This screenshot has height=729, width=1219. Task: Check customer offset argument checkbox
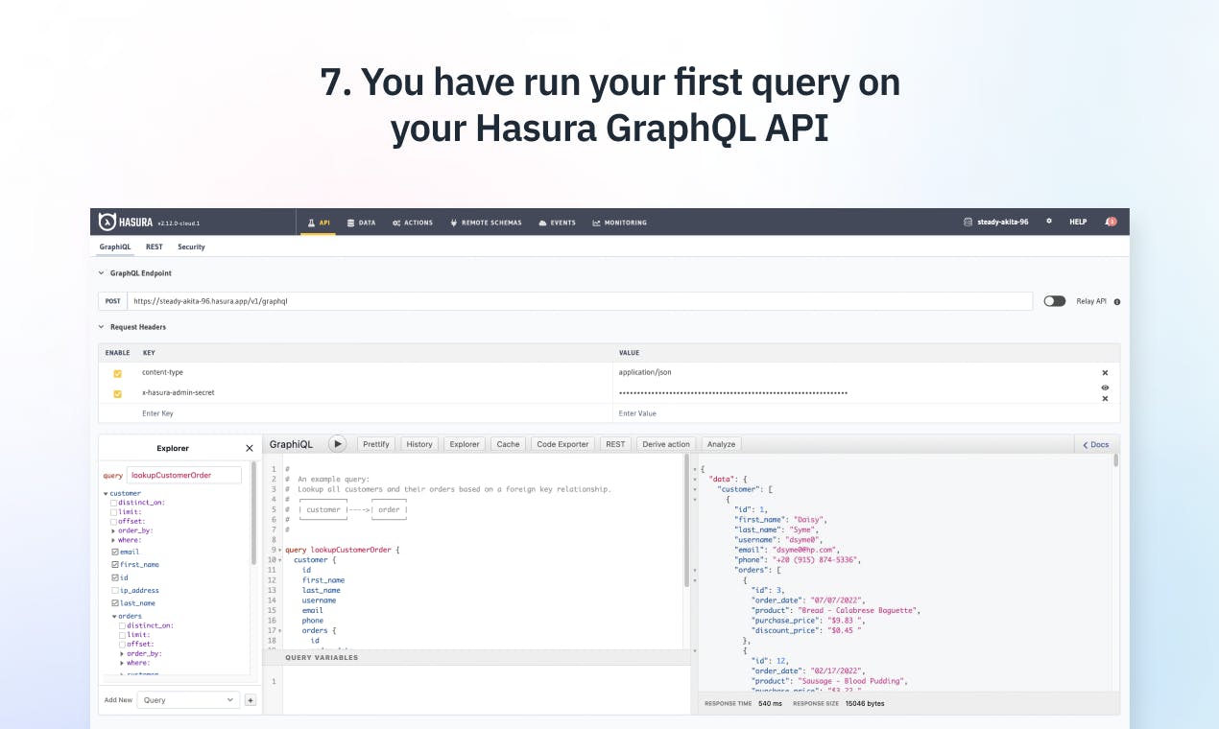[114, 521]
